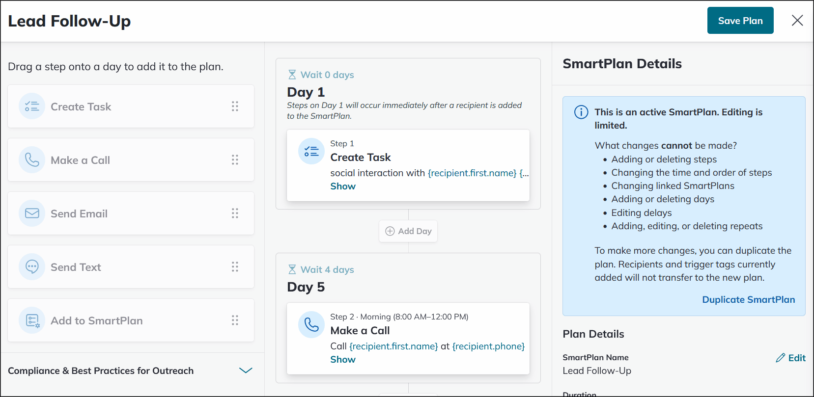The image size is (814, 397).
Task: Show details of Step 1 Create Task
Action: click(343, 186)
